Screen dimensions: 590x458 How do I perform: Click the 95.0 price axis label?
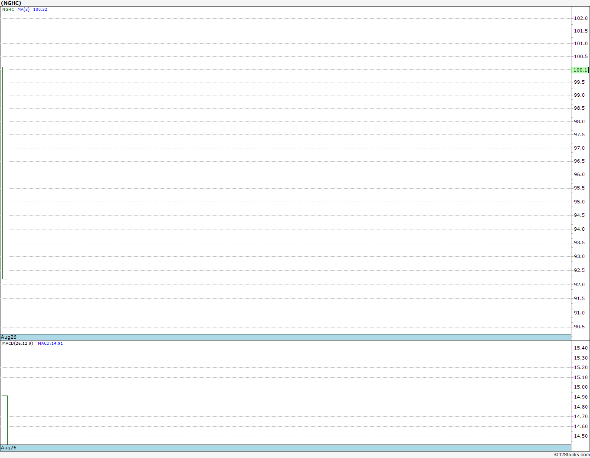coord(580,202)
